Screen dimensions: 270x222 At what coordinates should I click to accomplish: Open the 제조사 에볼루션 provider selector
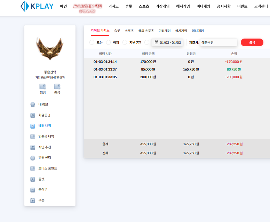tap(219, 42)
